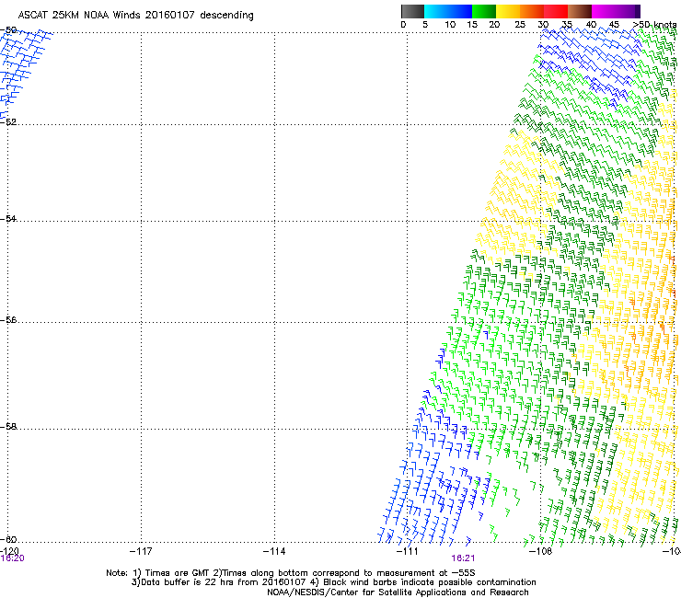
Task: Select the orange 25-30 knots color segment
Action: click(532, 11)
